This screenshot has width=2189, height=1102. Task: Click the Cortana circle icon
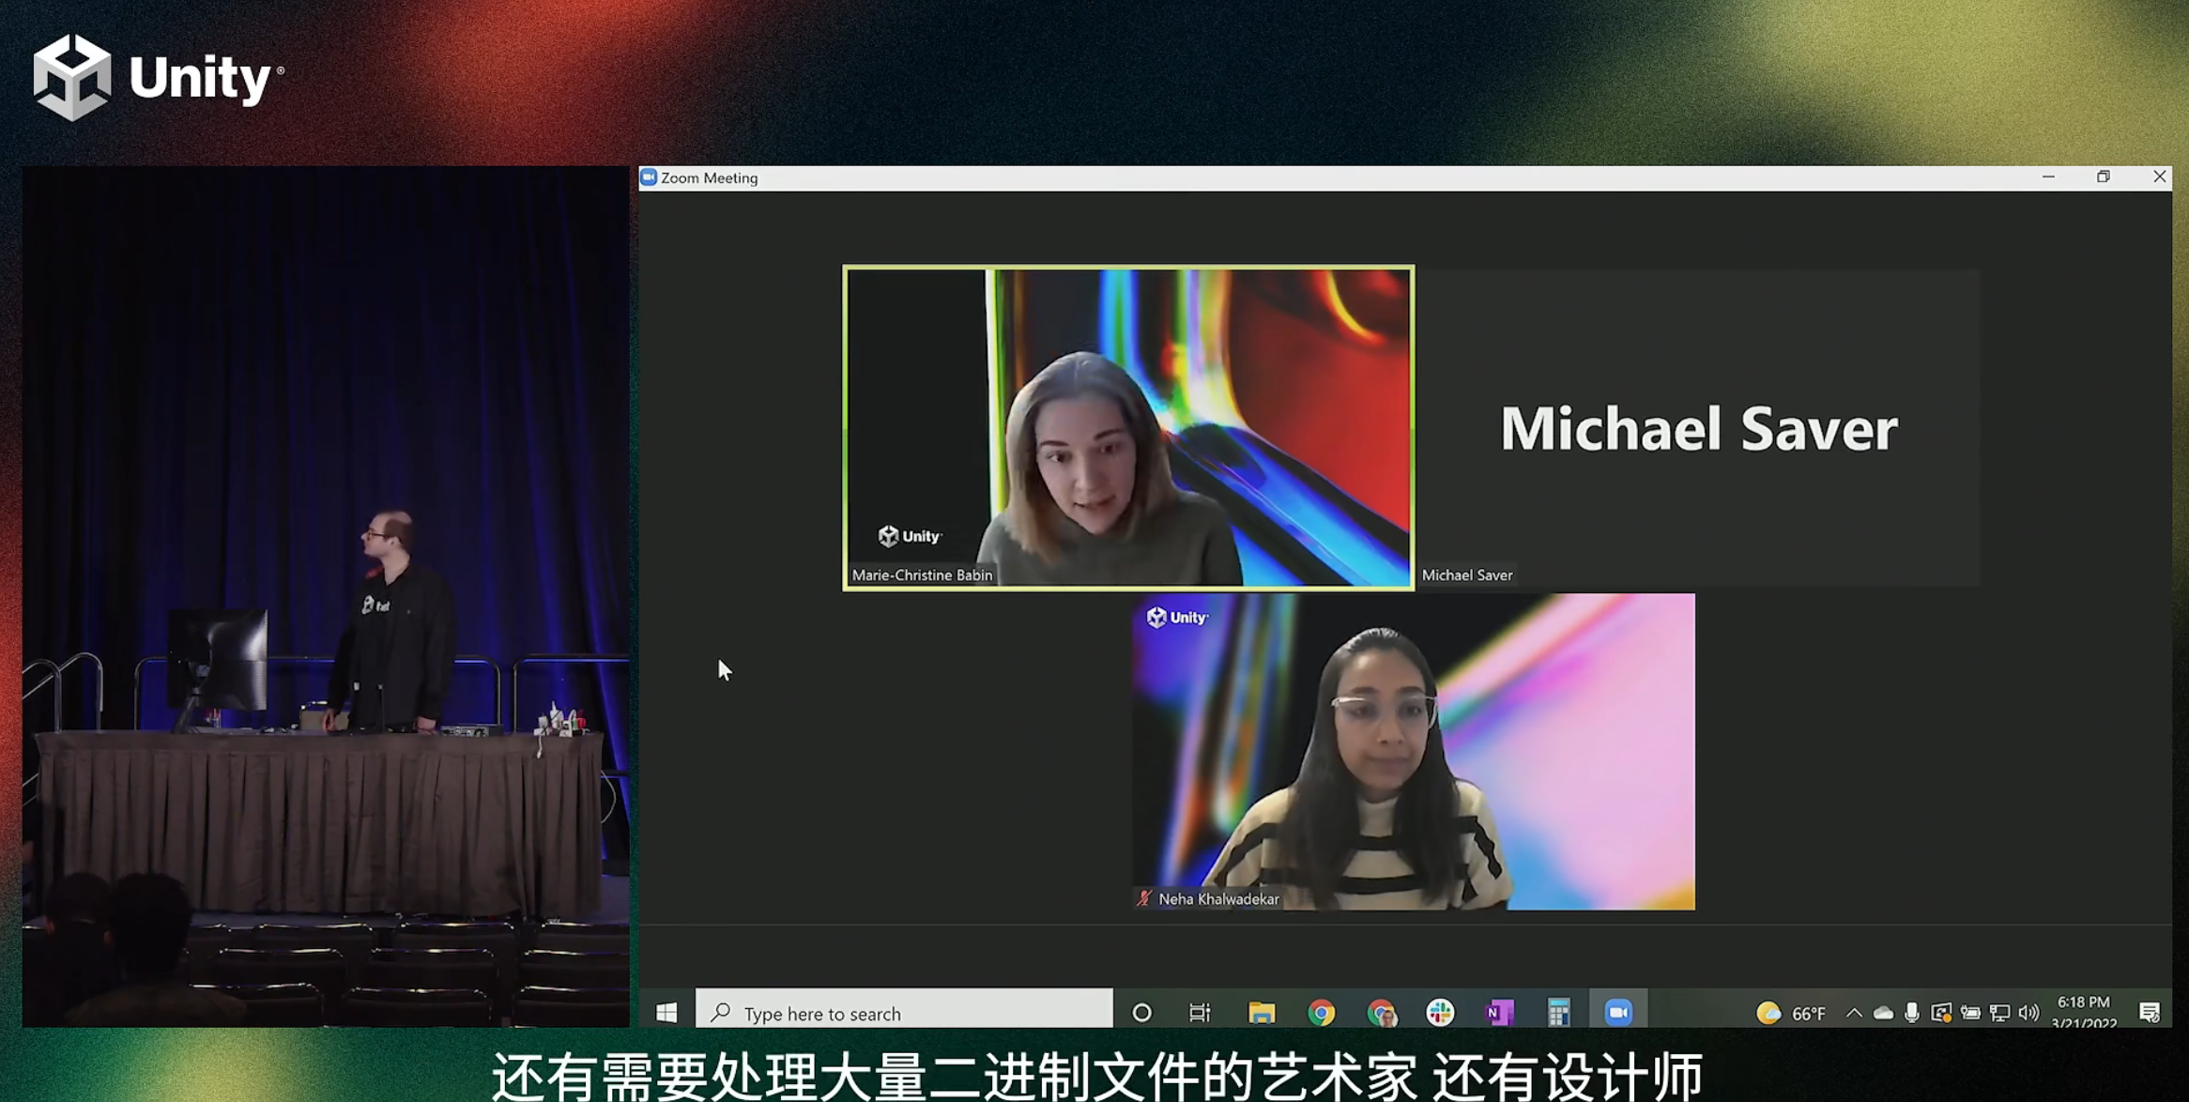click(1141, 1012)
